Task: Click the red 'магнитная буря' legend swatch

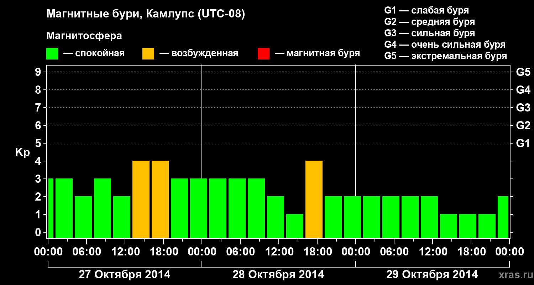Action: (x=263, y=54)
